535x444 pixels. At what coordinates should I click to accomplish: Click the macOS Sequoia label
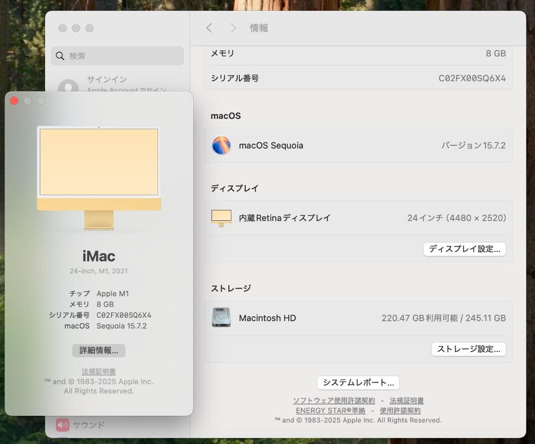(x=271, y=146)
